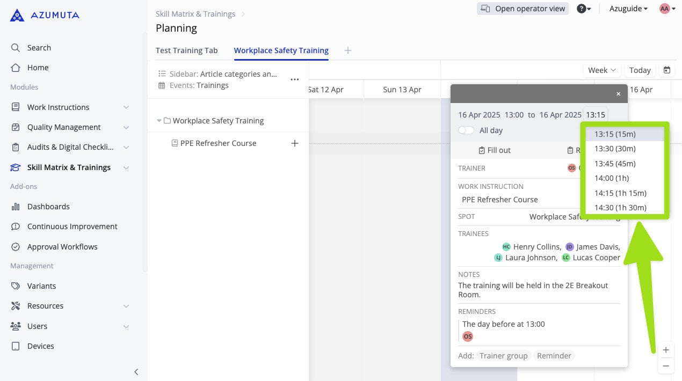Click the help question mark icon
This screenshot has height=381, width=682.
582,9
